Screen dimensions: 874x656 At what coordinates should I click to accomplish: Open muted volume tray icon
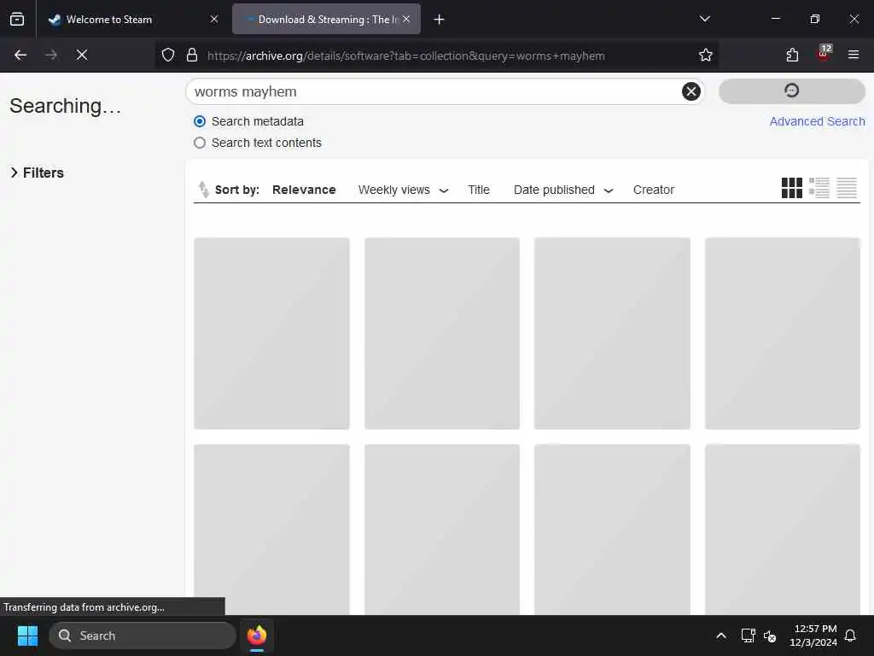coord(771,635)
